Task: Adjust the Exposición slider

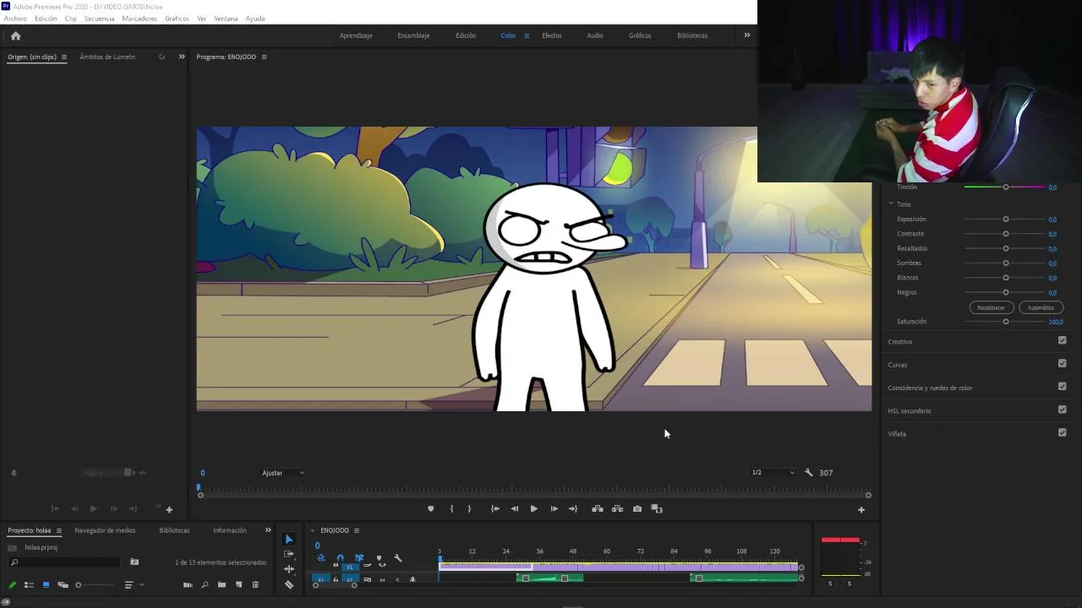Action: click(x=1006, y=219)
